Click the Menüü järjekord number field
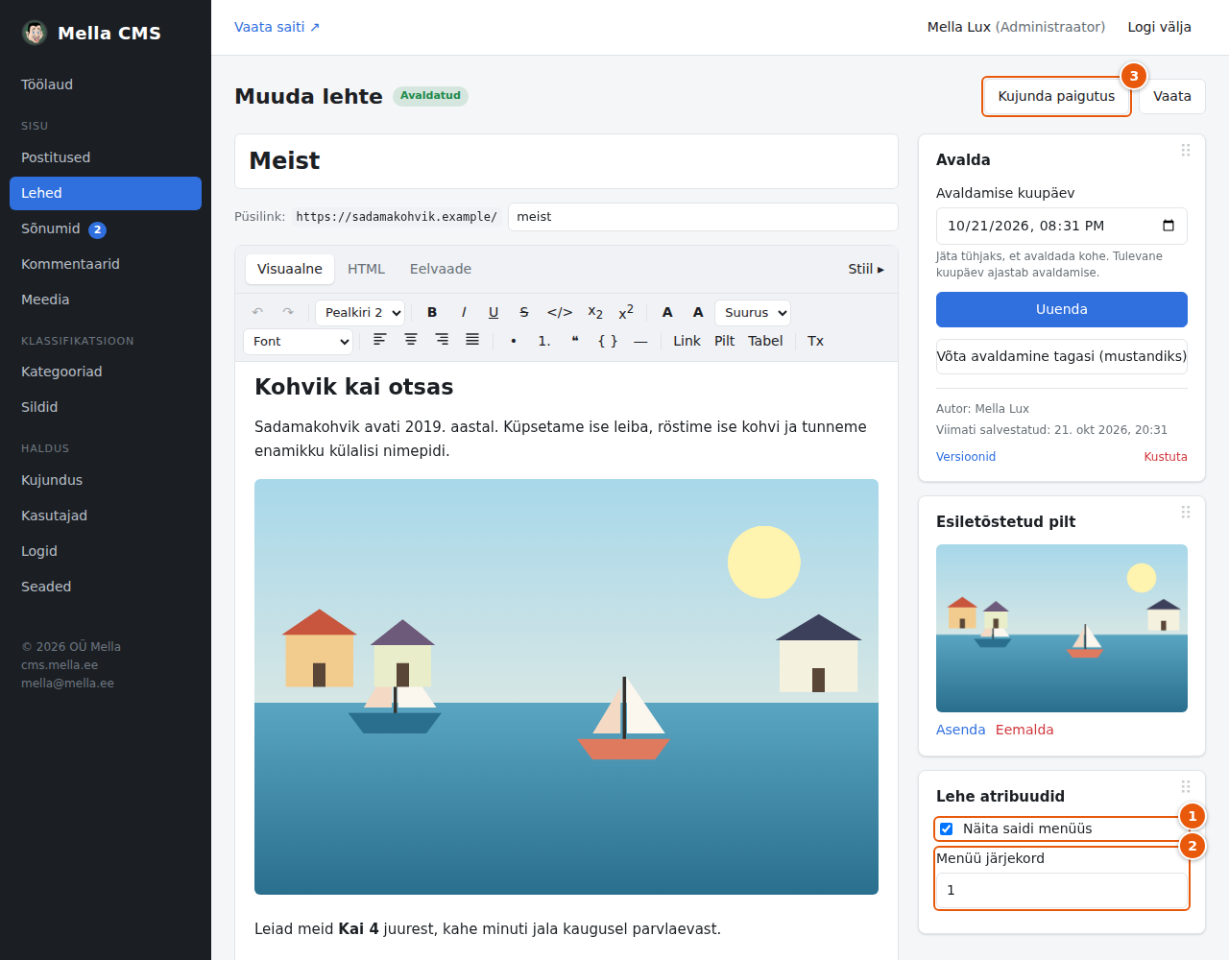Viewport: 1229px width, 960px height. (x=1062, y=890)
